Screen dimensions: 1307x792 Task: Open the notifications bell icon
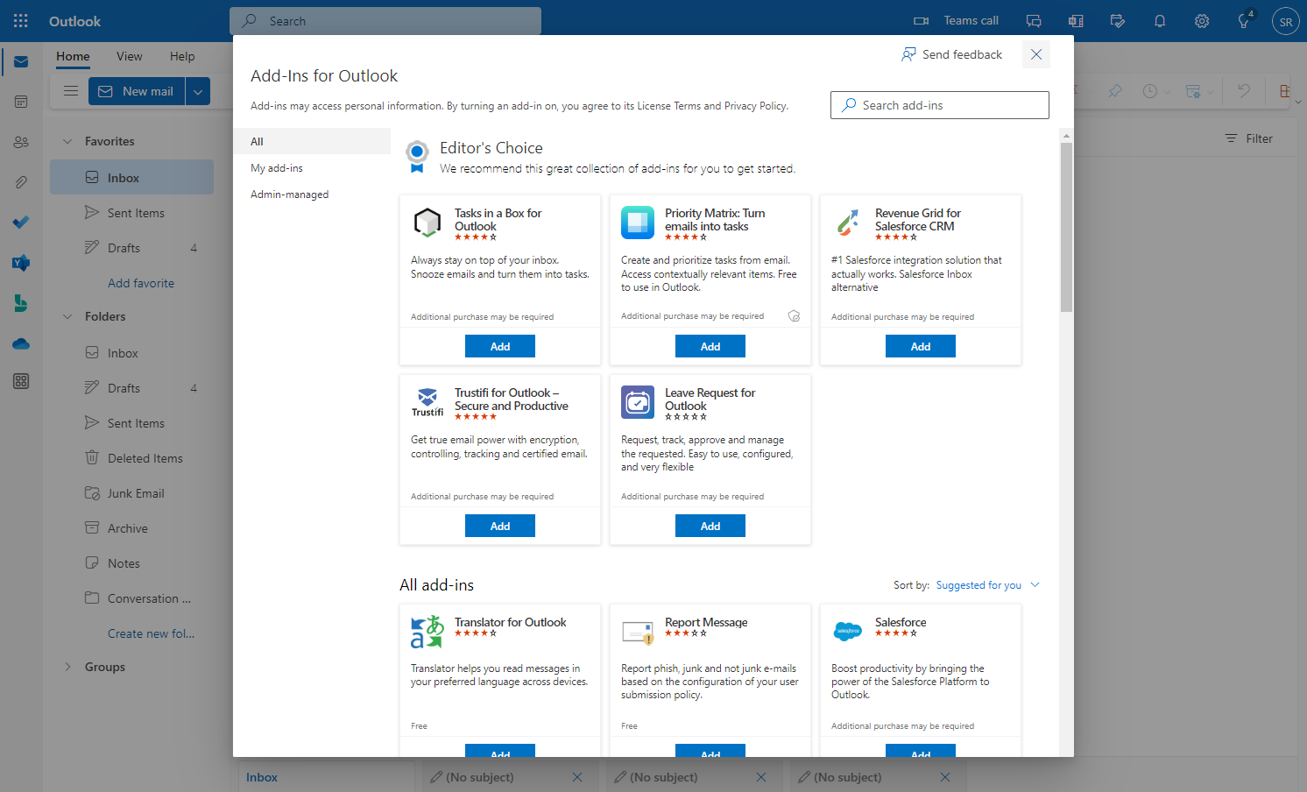1160,21
